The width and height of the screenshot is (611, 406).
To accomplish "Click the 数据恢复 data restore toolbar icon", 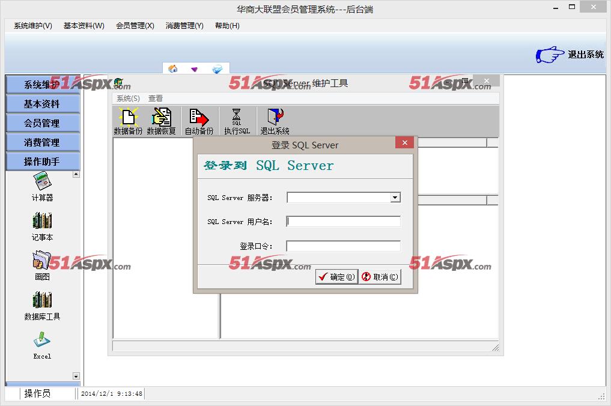I will pos(162,121).
